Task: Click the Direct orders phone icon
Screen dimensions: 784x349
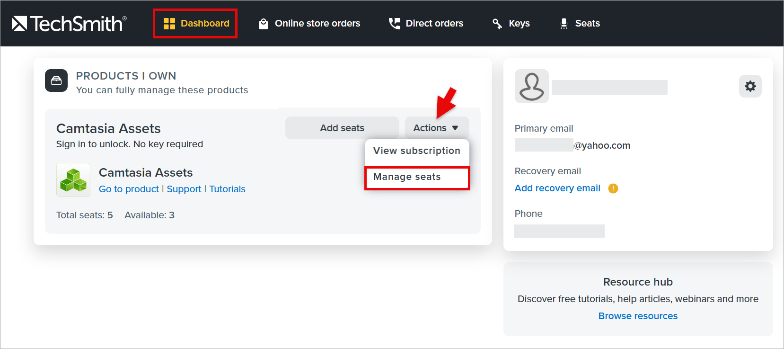Action: (x=394, y=24)
